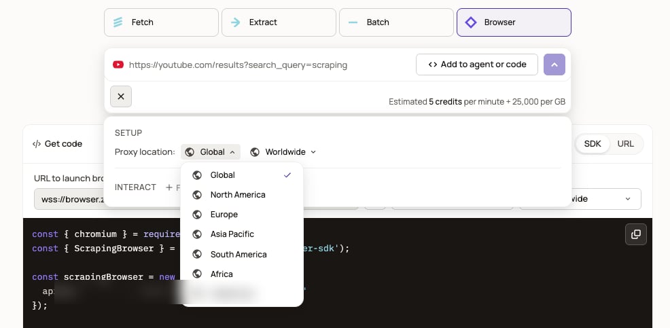Viewport: 670px width, 328px height.
Task: Click the SETUP section label
Action: tap(128, 133)
